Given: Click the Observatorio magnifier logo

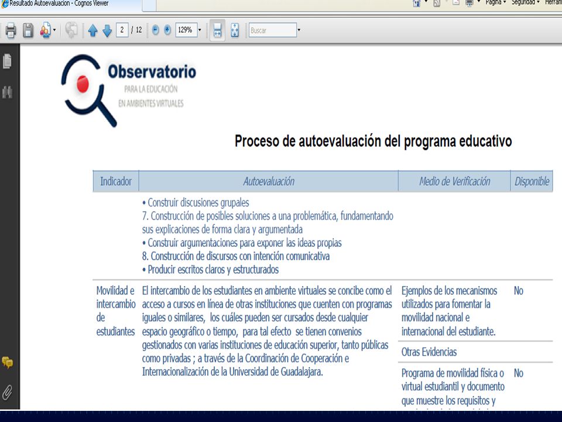Looking at the screenshot, I should click(128, 90).
